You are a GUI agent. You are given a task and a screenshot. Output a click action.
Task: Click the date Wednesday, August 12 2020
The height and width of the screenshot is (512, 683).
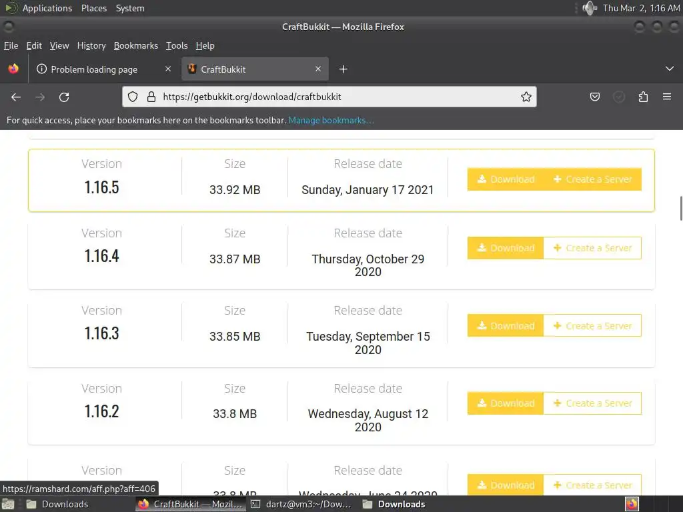pyautogui.click(x=368, y=420)
